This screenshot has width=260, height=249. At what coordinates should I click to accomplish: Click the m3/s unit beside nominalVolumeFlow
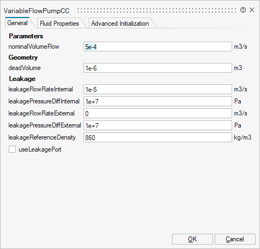tap(240, 47)
